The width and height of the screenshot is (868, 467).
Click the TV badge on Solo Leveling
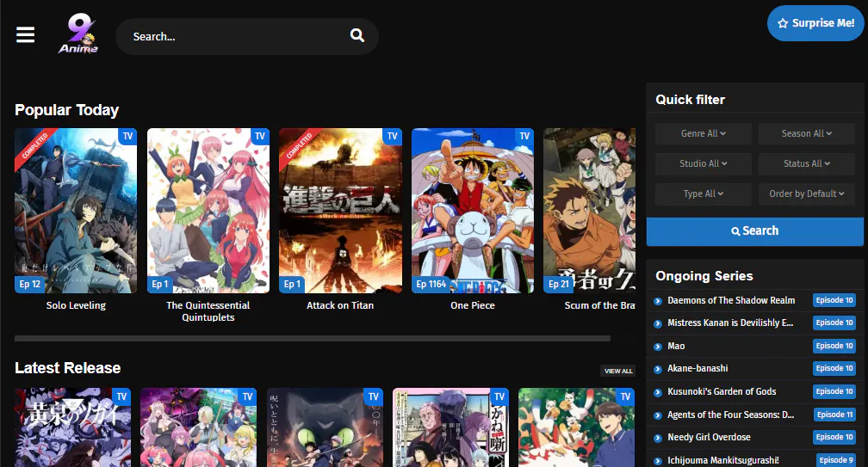coord(127,137)
